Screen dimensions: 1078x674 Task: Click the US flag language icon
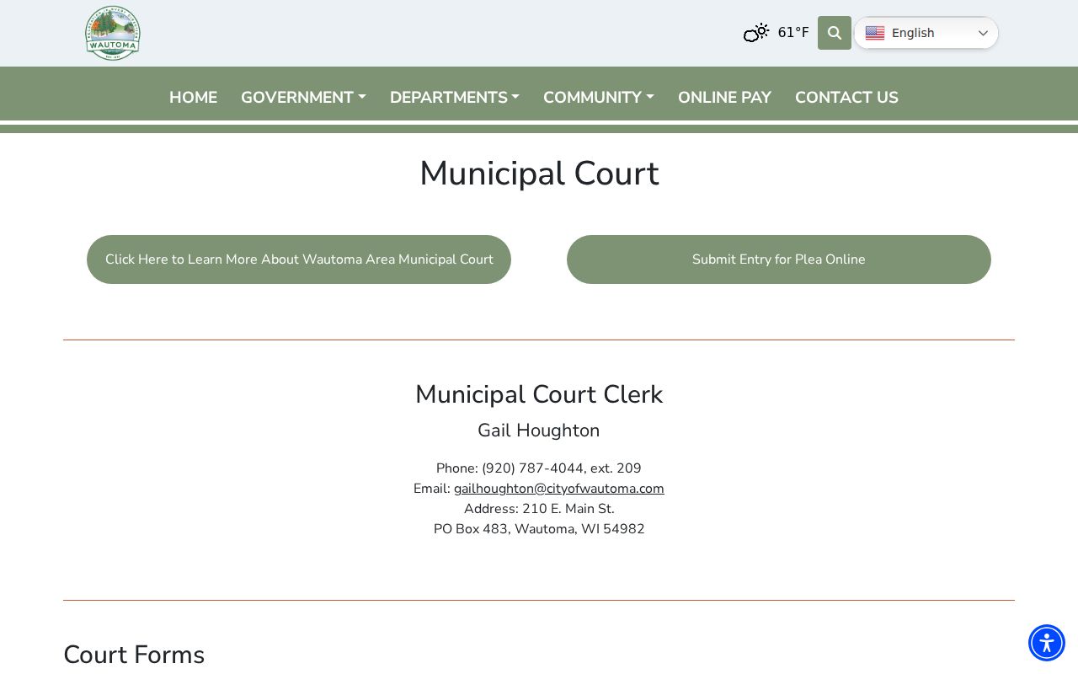click(x=875, y=33)
